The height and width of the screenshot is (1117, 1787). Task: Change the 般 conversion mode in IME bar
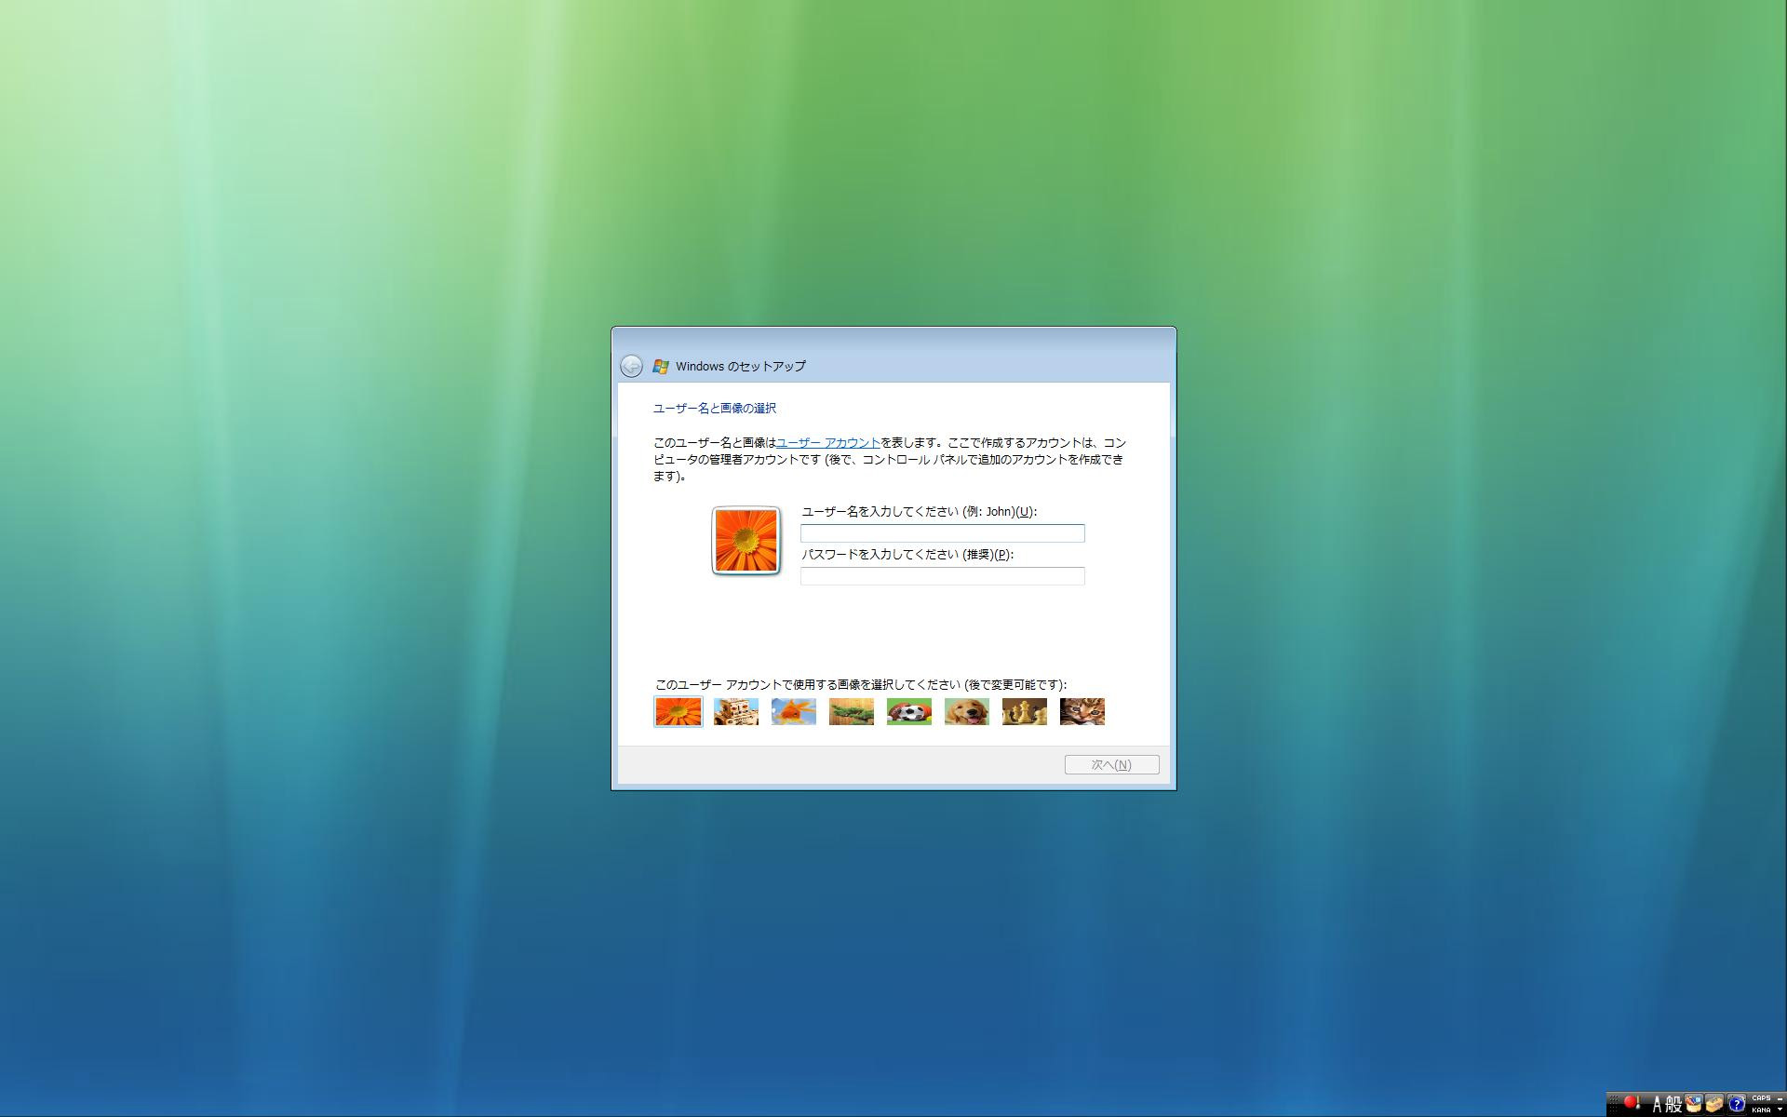1673,1105
